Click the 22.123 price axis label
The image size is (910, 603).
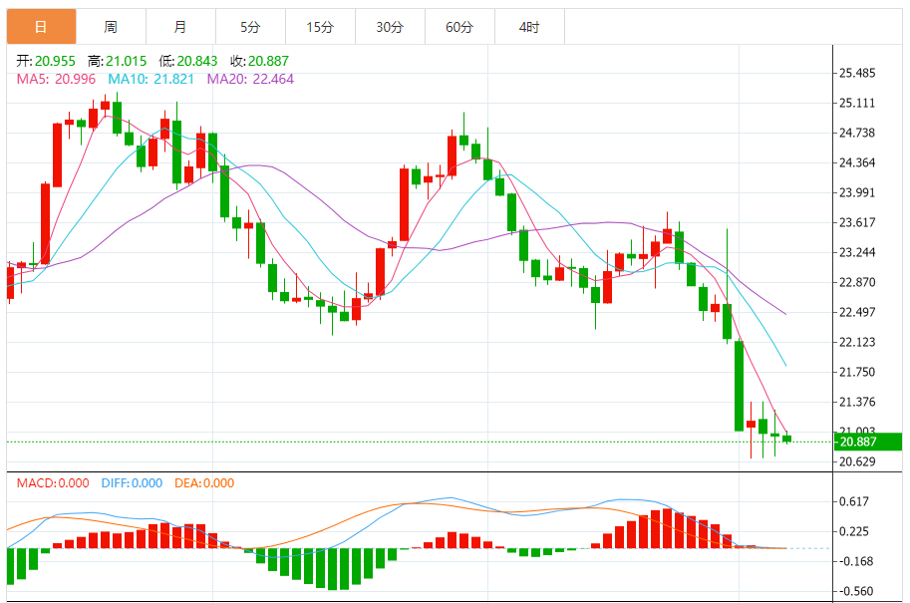[857, 343]
